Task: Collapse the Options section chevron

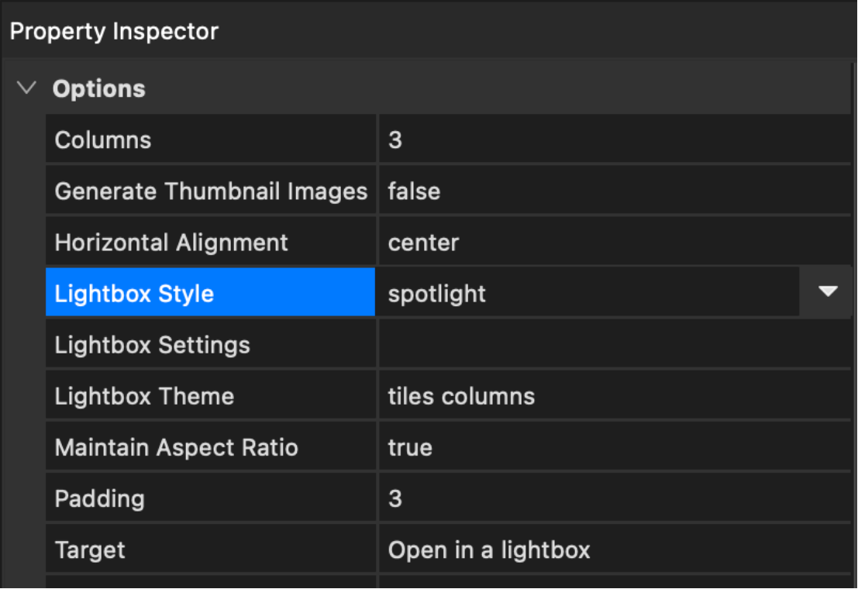Action: 27,88
